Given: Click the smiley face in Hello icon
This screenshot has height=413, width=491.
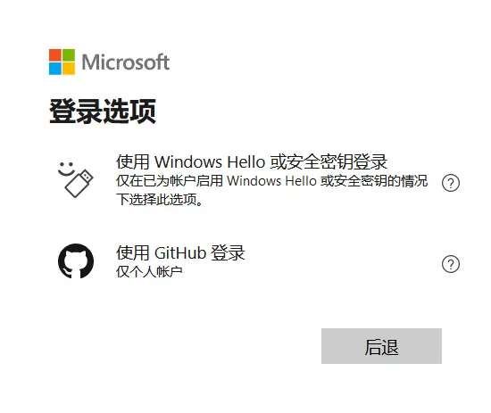Looking at the screenshot, I should [66, 169].
